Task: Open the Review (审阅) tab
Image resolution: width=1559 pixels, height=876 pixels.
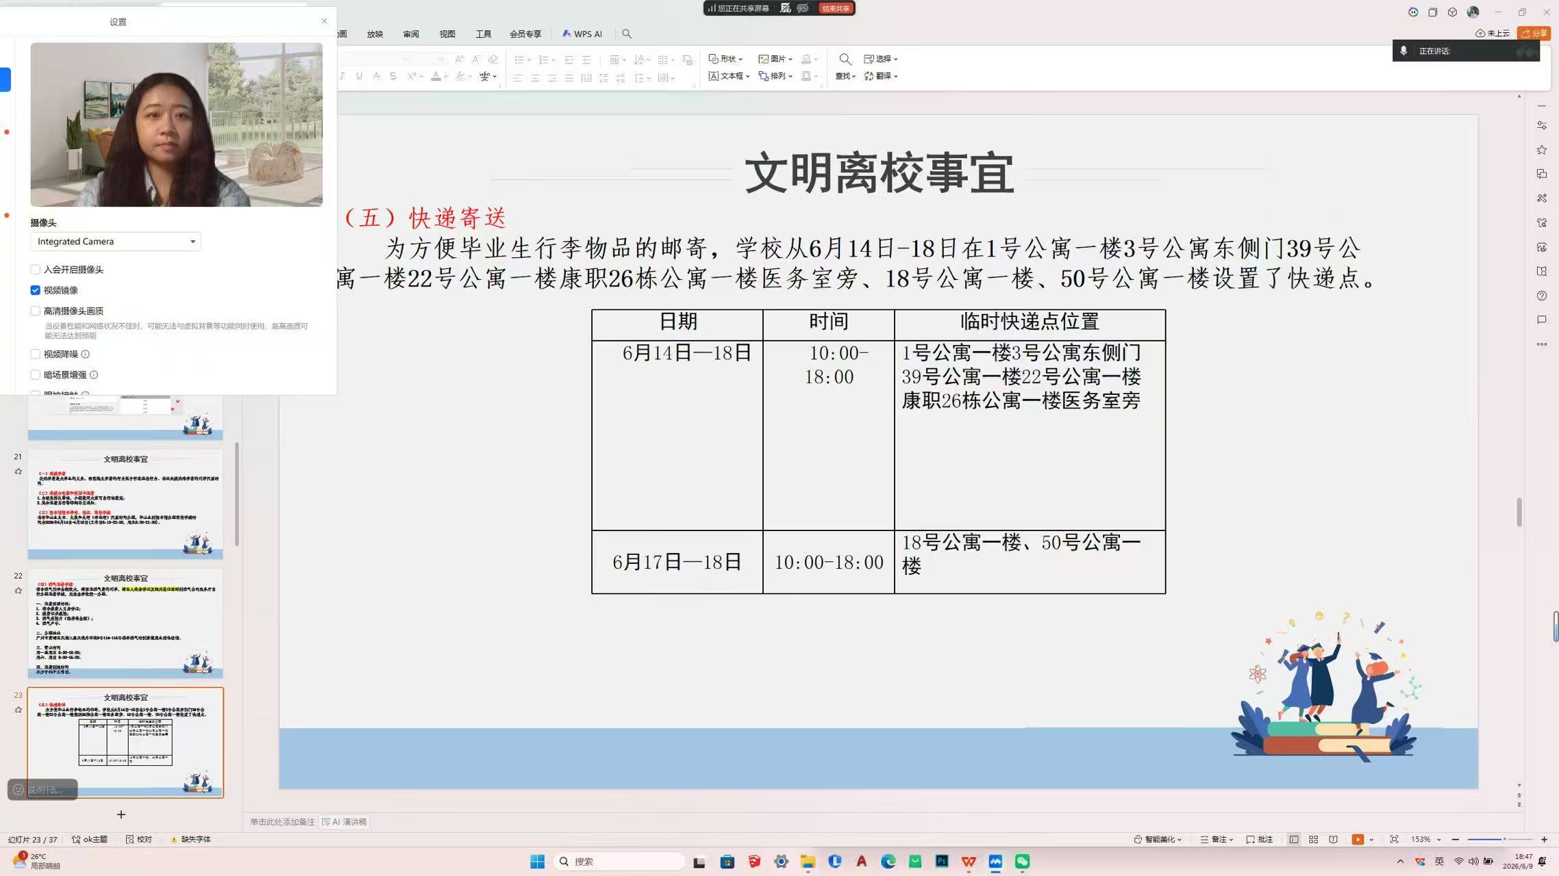Action: point(411,34)
